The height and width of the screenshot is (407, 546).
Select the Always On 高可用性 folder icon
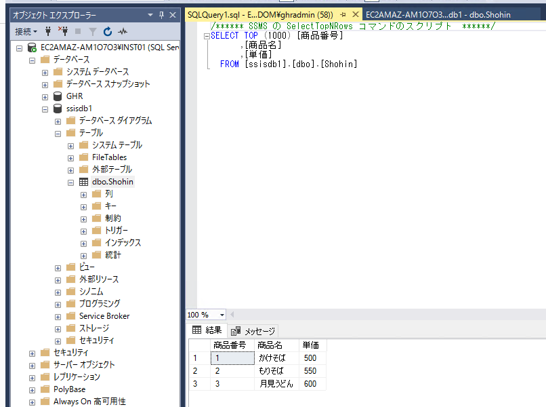pyautogui.click(x=45, y=402)
